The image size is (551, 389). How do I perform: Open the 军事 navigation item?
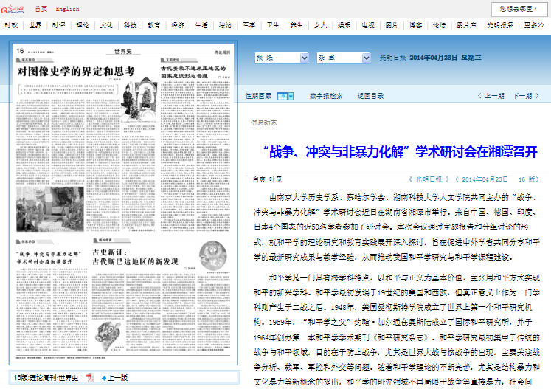tap(249, 25)
